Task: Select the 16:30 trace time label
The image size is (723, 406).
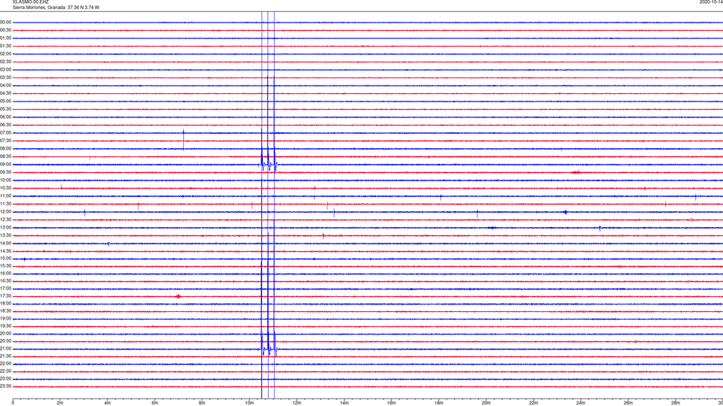Action: (5, 280)
